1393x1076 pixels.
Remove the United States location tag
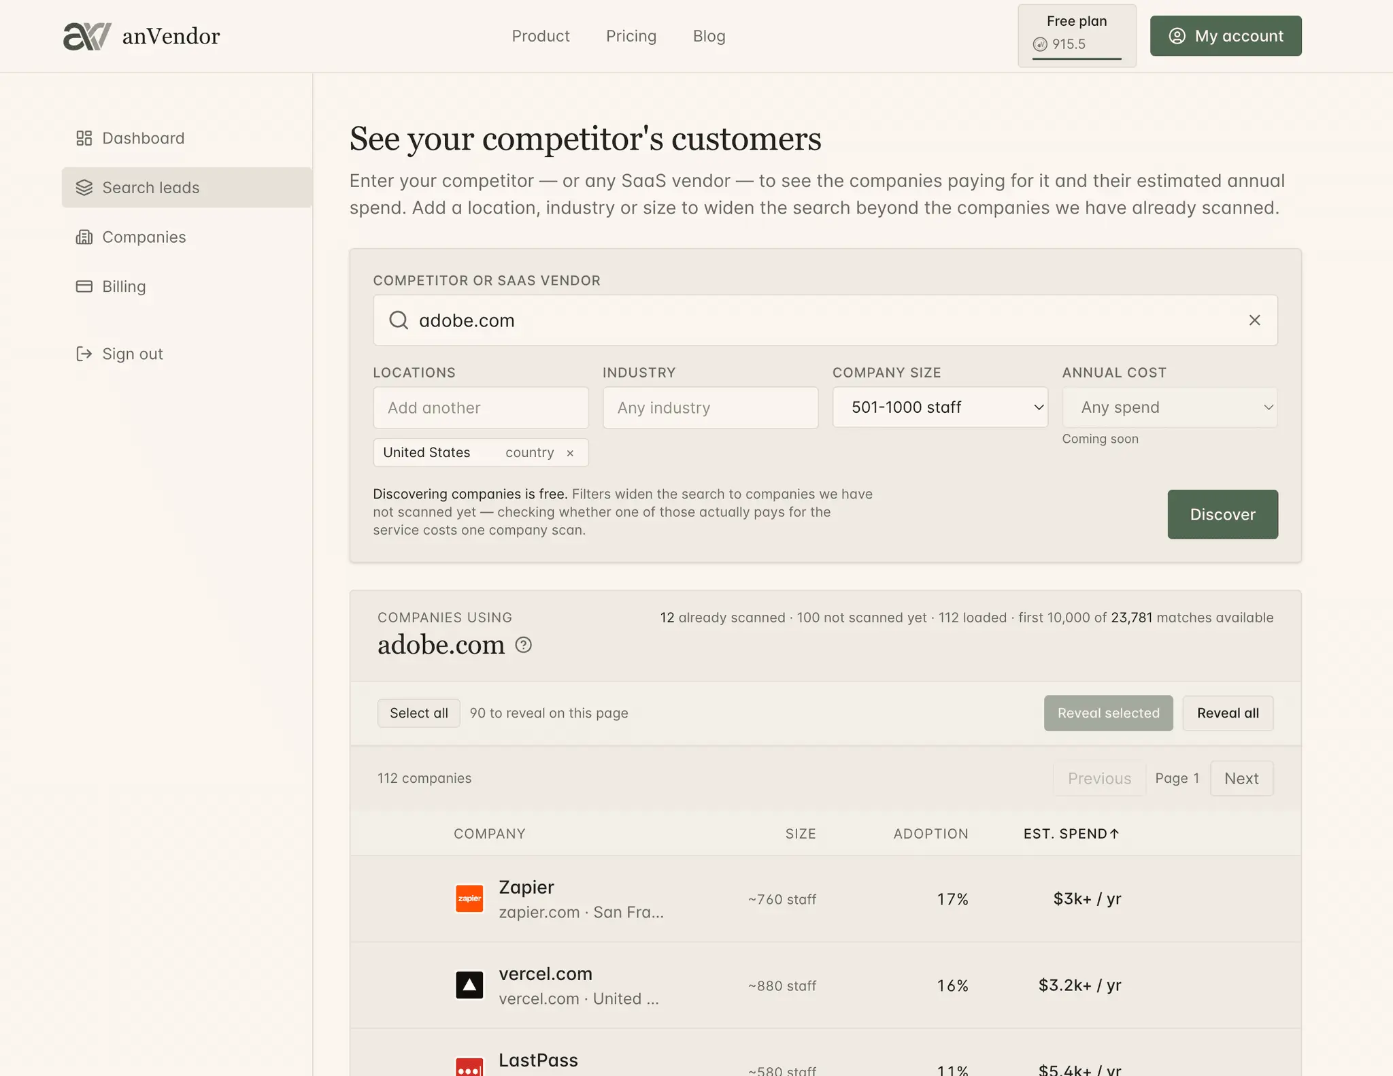[x=570, y=453]
